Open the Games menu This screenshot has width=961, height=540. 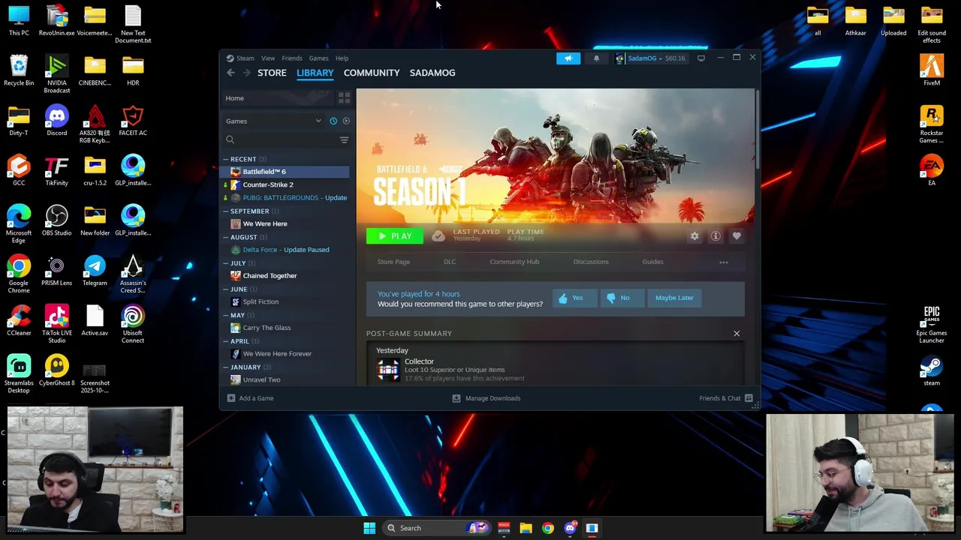click(x=318, y=58)
